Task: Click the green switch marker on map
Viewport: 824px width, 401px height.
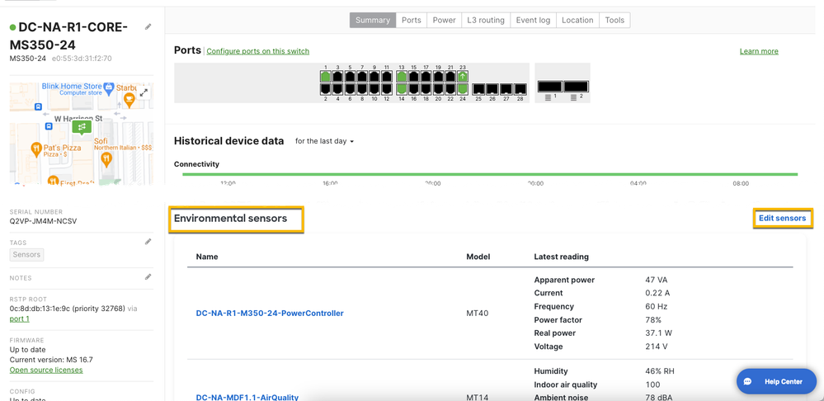Action: (x=81, y=127)
